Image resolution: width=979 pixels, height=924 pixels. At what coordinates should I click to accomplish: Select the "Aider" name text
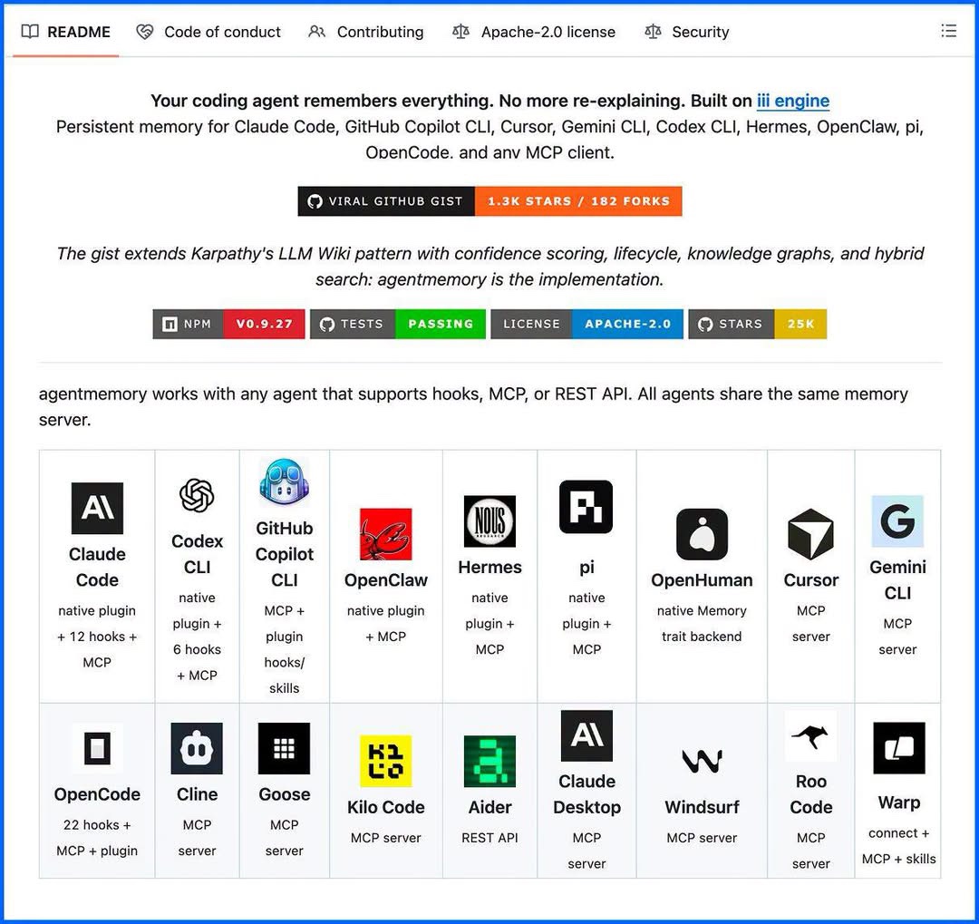490,807
